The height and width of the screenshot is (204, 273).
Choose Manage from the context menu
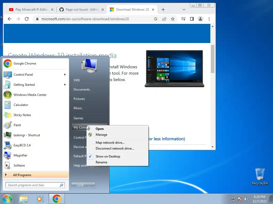(x=118, y=135)
